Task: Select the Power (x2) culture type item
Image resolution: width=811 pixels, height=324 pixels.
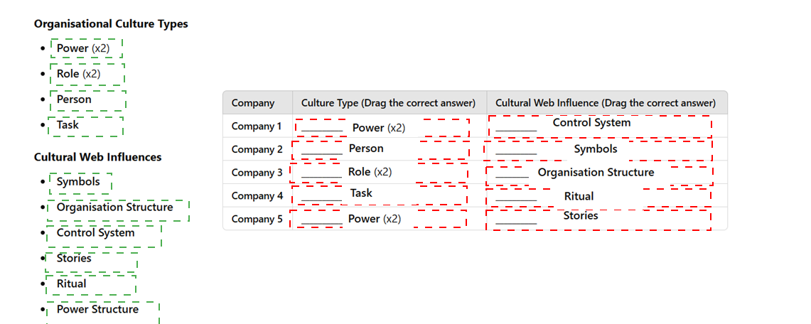Action: [x=87, y=48]
